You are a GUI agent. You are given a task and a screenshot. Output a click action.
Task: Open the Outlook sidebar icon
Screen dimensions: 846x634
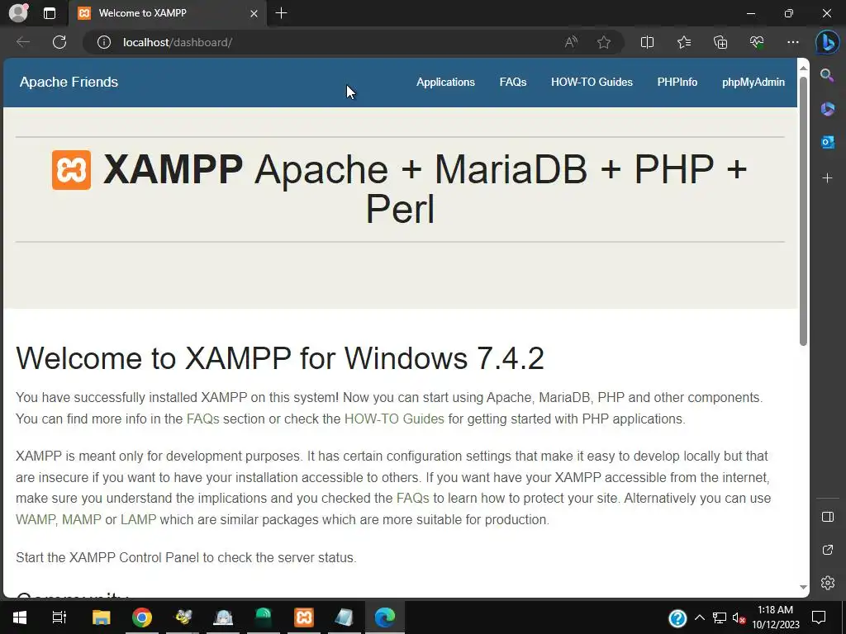827,142
